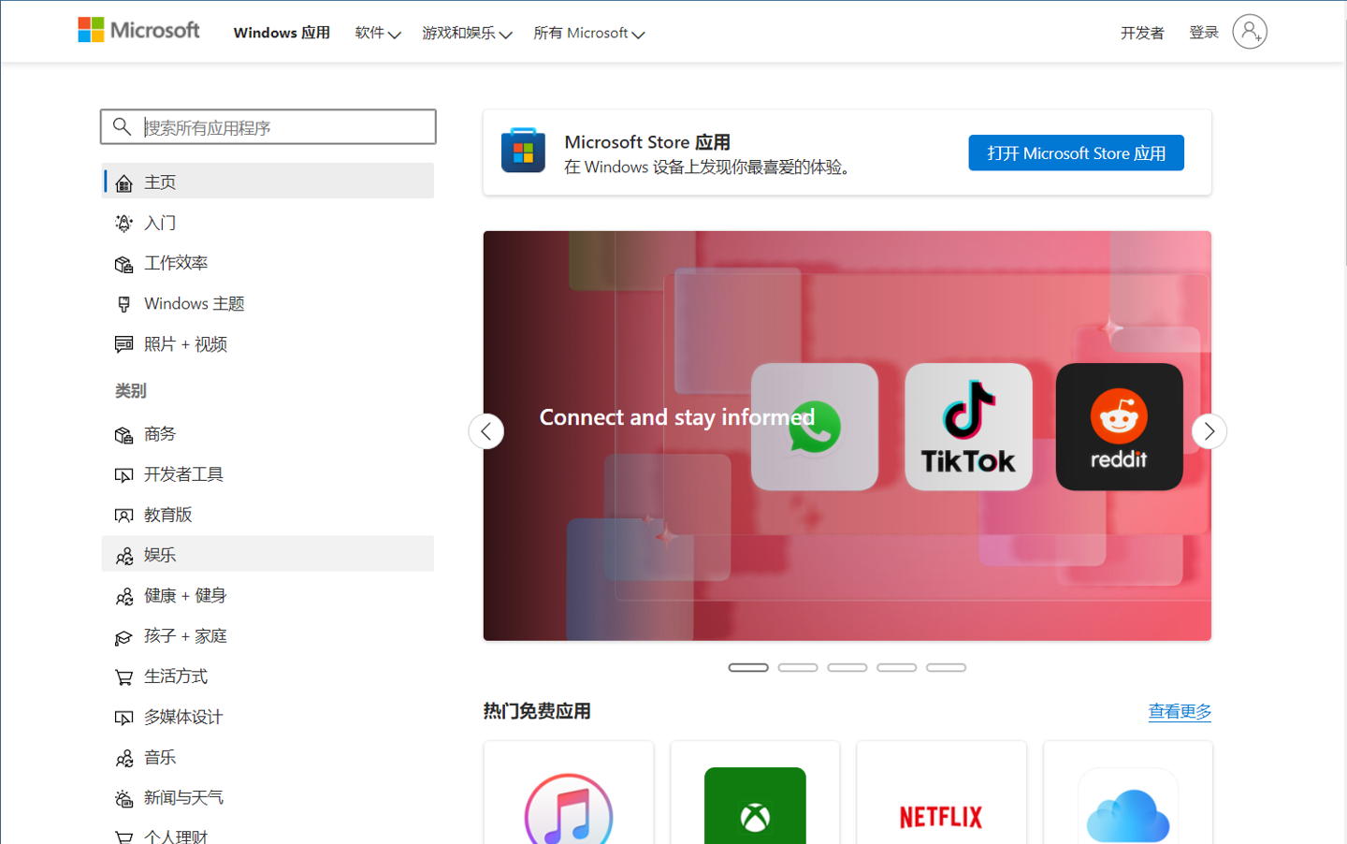This screenshot has height=844, width=1347.
Task: Open the reddit app tile in banner
Action: pos(1119,427)
